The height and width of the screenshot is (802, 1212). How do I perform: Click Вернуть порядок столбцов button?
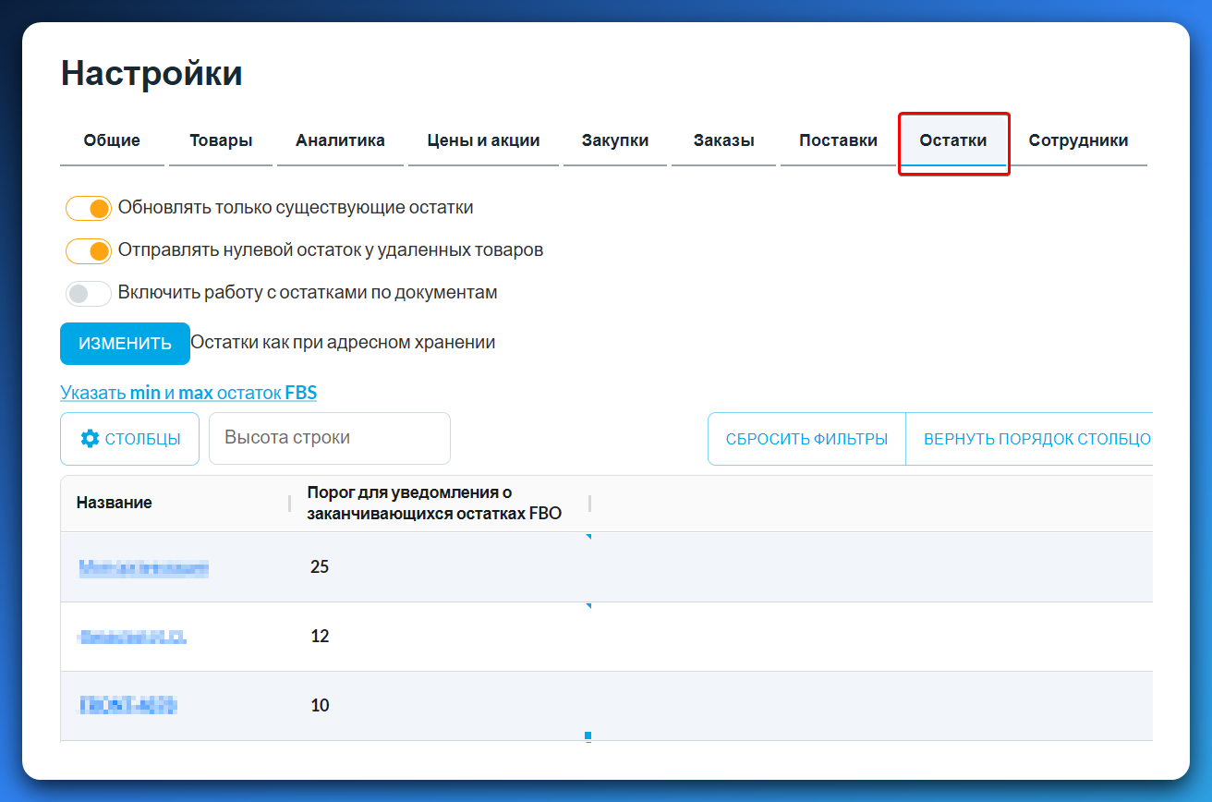[x=1035, y=439]
